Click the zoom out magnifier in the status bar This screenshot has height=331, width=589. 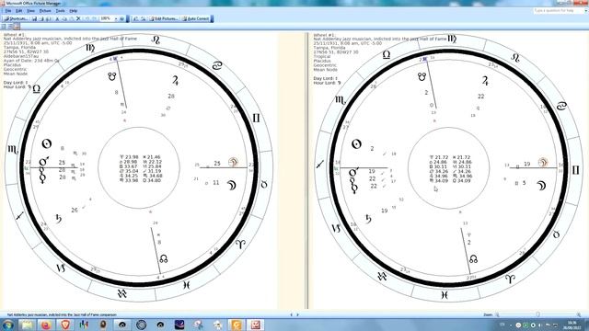point(497,314)
